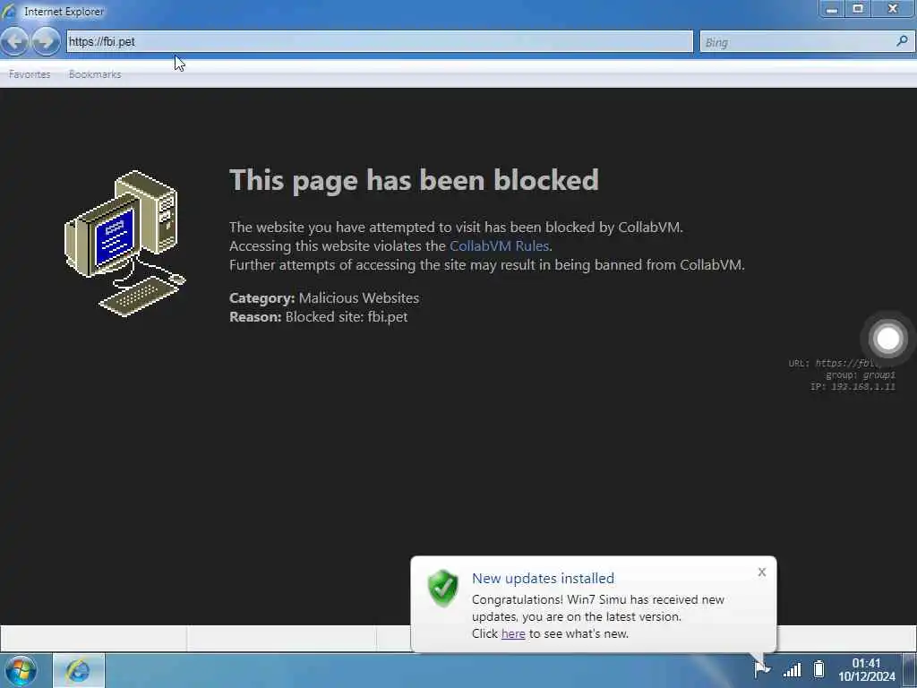This screenshot has width=917, height=688.
Task: Open the Bookmarks item
Action: pos(95,74)
